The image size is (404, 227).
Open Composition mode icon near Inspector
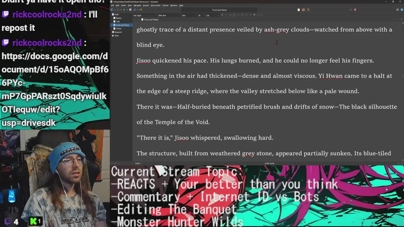pyautogui.click(x=398, y=10)
